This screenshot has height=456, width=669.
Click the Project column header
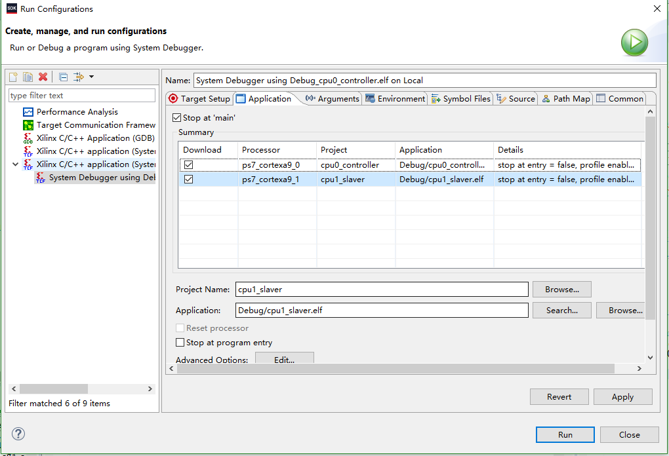[x=356, y=149]
